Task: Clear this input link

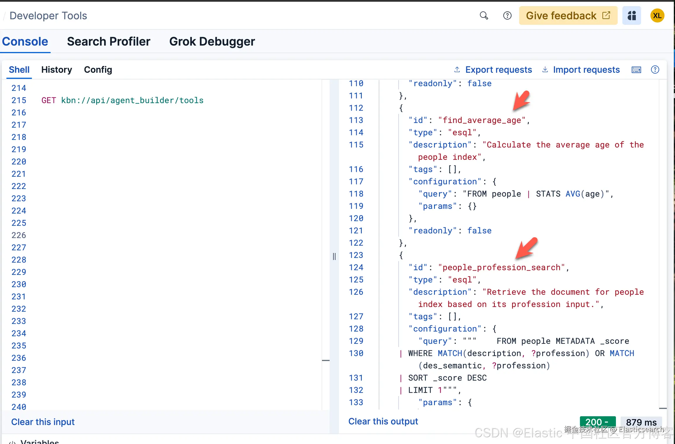Action: 43,422
